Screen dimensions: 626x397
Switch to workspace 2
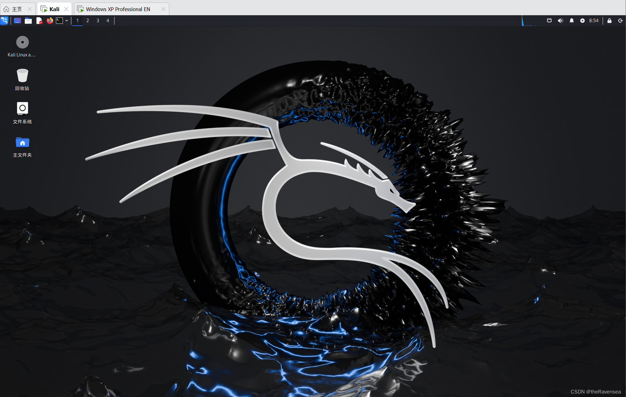point(88,21)
